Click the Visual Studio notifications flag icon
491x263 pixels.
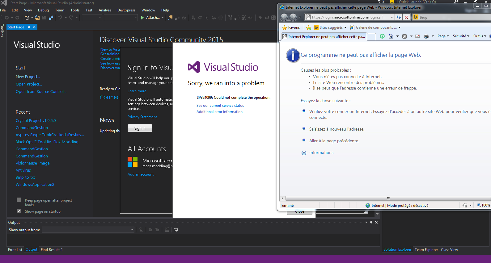pyautogui.click(x=380, y=2)
